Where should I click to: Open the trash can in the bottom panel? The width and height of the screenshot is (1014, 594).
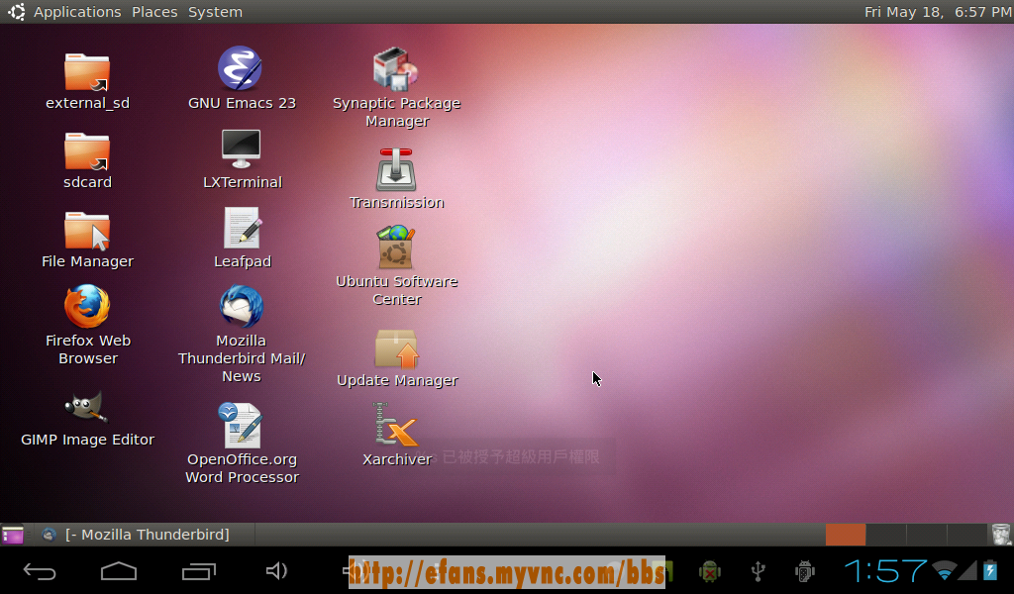[1001, 535]
